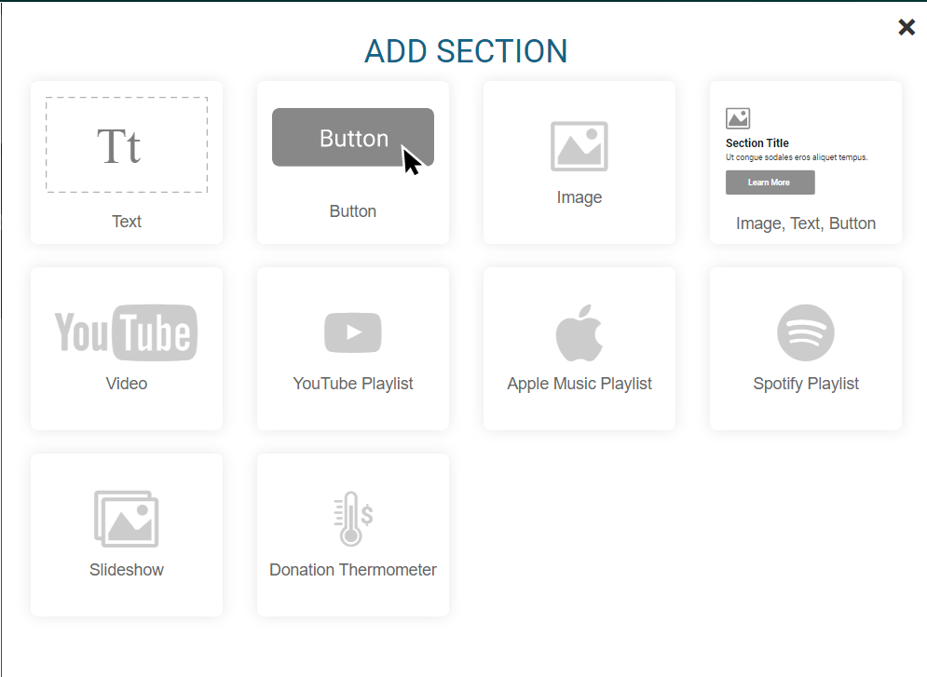927x677 pixels.
Task: Choose the Spotify Playlist section
Action: [806, 348]
